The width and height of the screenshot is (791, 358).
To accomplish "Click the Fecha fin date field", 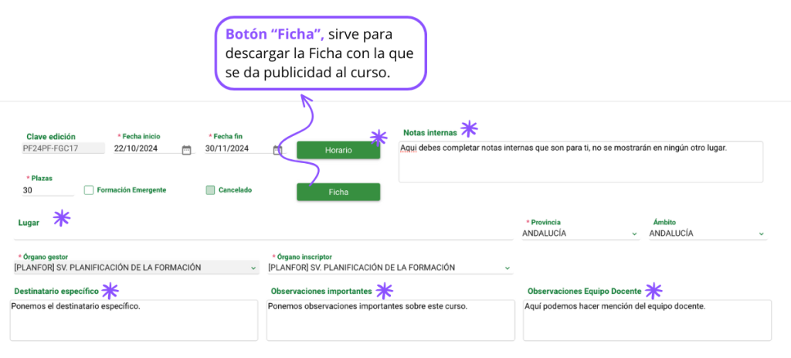I will click(x=238, y=148).
